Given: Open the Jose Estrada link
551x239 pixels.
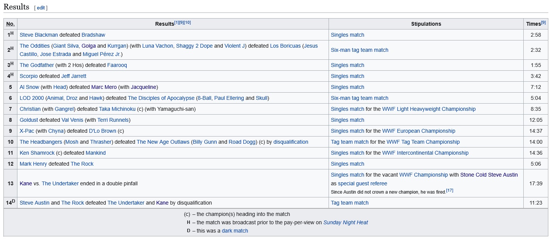Looking at the screenshot, I should (x=55, y=54).
